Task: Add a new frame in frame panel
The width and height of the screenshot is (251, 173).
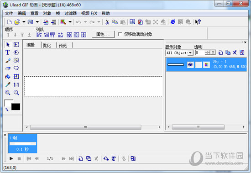Action: click(81, 158)
